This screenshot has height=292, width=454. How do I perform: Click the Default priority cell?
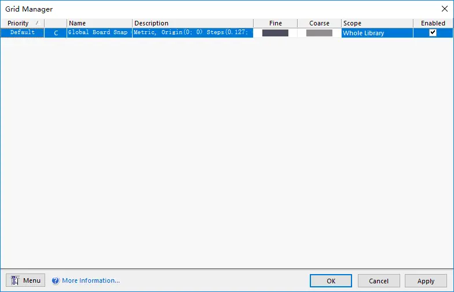click(23, 33)
